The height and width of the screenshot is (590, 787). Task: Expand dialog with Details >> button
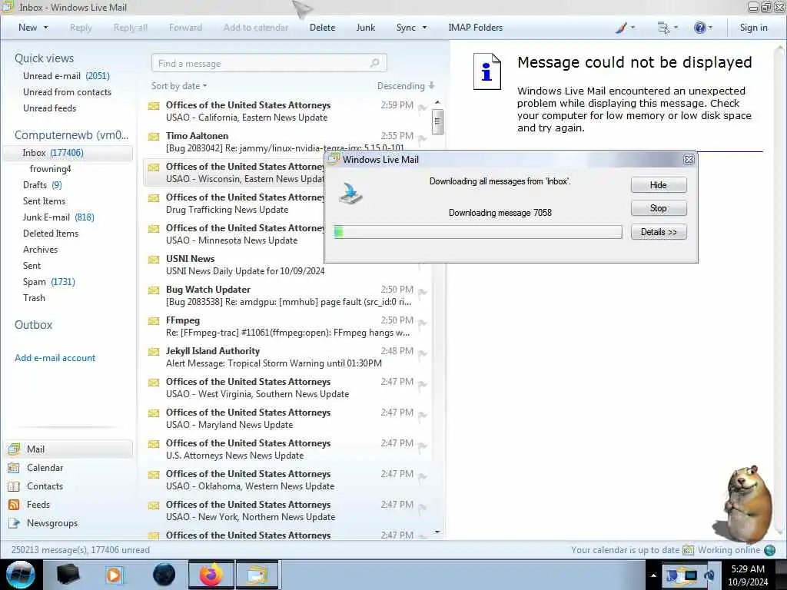[x=659, y=232]
